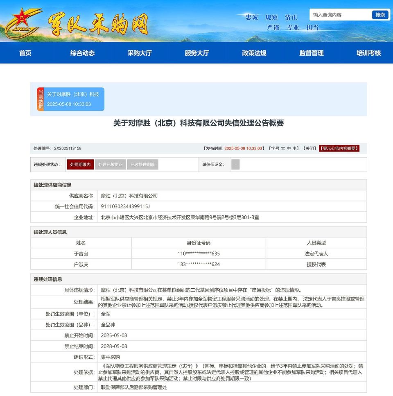Click the 搜索 search button

[x=380, y=15]
